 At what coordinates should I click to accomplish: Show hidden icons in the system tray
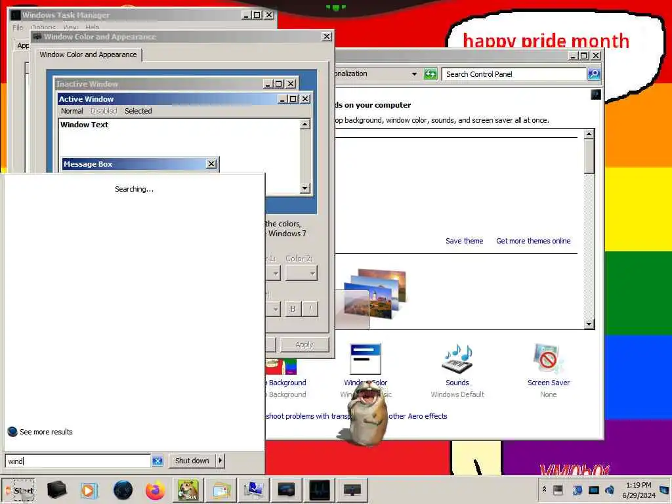tap(544, 490)
